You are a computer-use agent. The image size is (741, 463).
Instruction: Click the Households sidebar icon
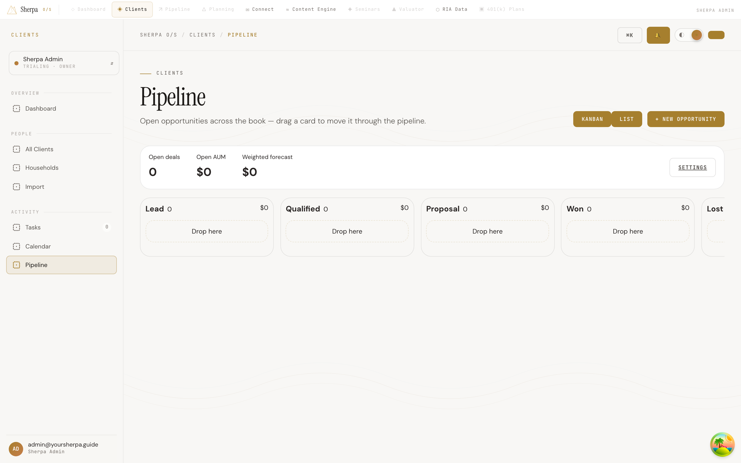click(16, 168)
